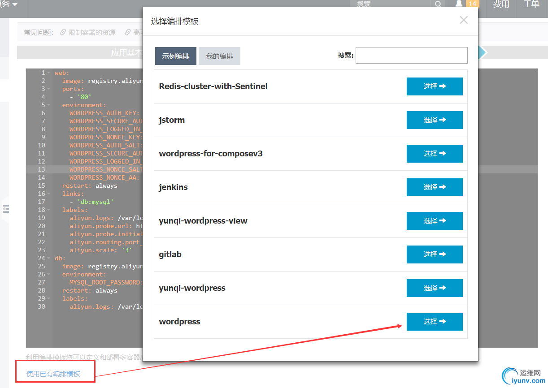Select the yunqi-wordpress-view template
Screen dimensions: 548x388
(x=435, y=221)
